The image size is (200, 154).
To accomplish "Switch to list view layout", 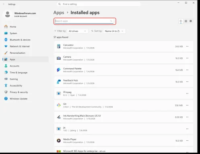I will coord(181,21).
